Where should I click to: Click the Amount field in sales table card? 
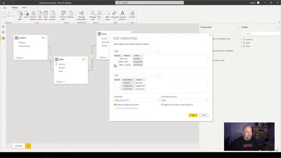coord(61,64)
